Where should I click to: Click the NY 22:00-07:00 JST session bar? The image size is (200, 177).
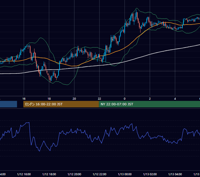click(x=149, y=104)
